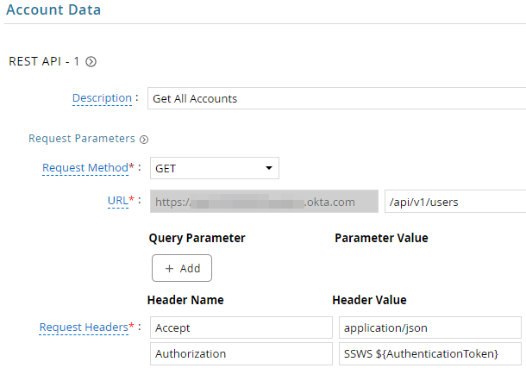Click the Header Name column heading

pyautogui.click(x=185, y=300)
